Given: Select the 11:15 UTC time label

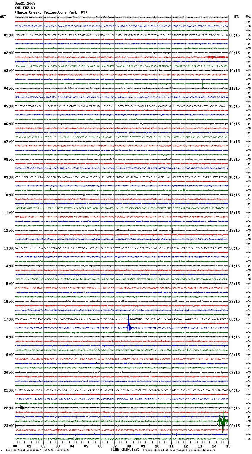Looking at the screenshot, I should pyautogui.click(x=235, y=88).
